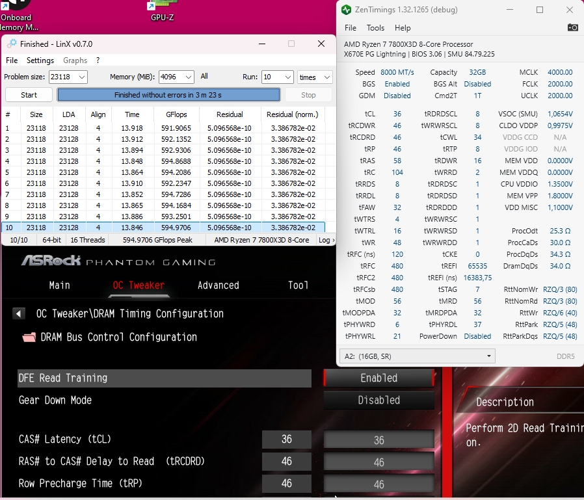584x500 pixels.
Task: Open the ZenTimings Help menu
Action: pyautogui.click(x=403, y=28)
